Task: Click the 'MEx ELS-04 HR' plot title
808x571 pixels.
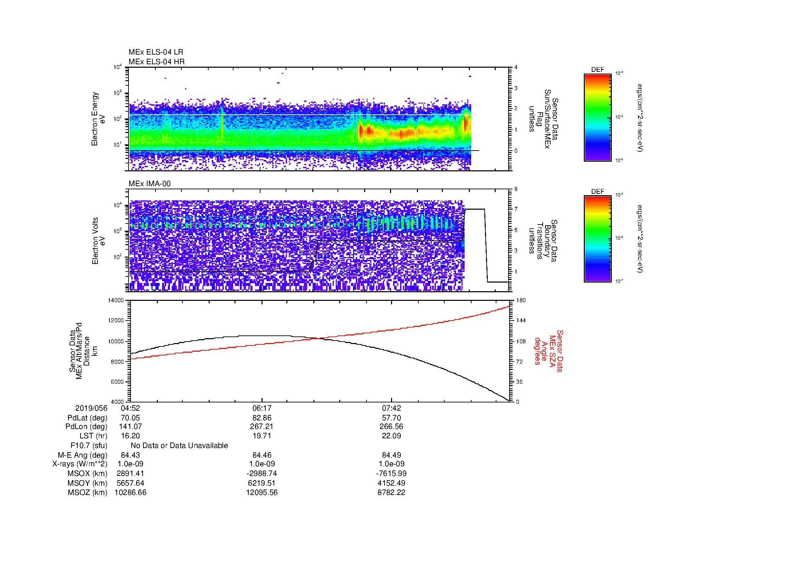Action: [156, 61]
